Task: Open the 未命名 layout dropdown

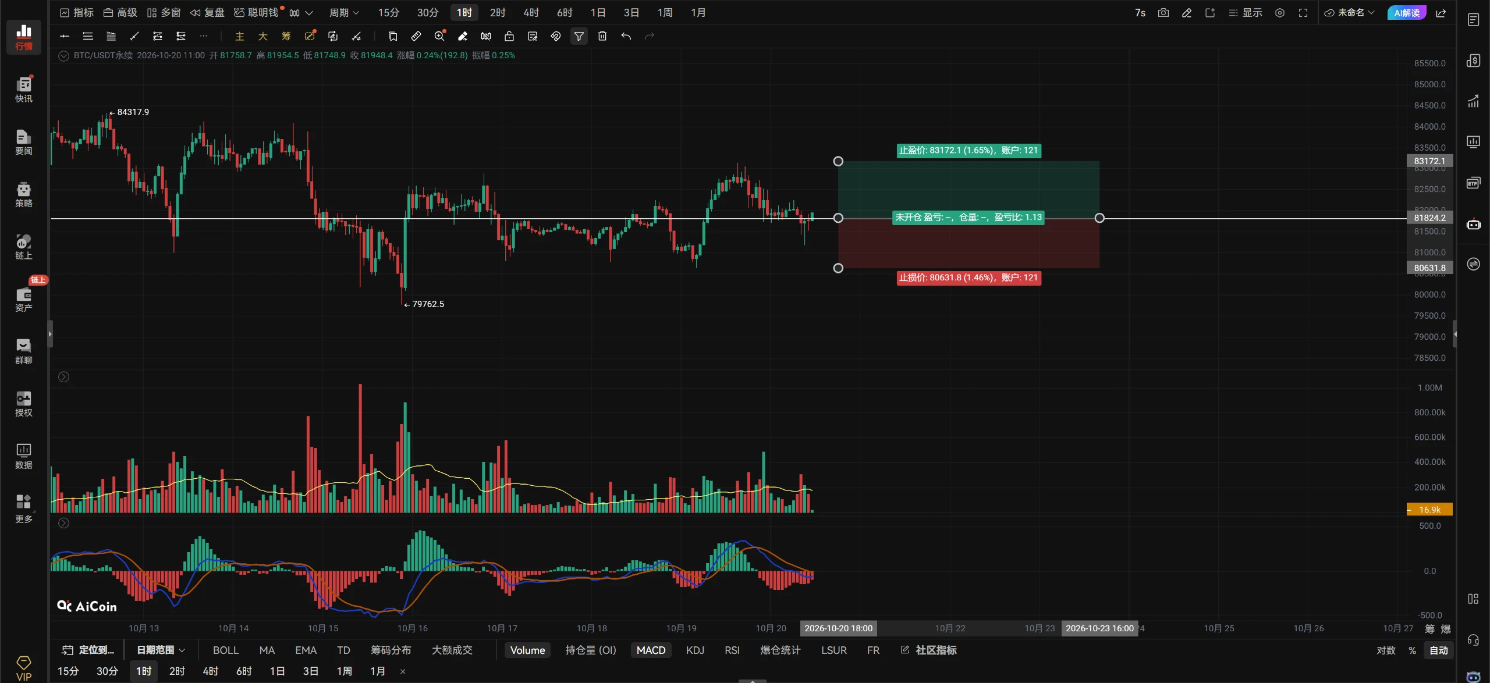Action: [x=1349, y=13]
